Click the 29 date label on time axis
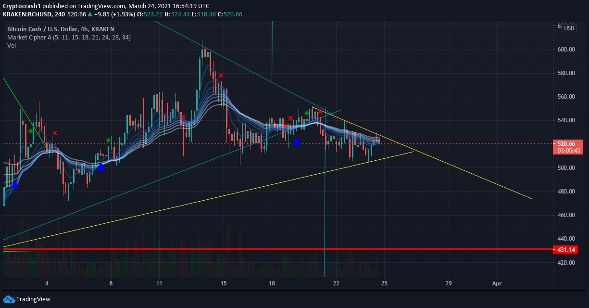This screenshot has width=589, height=308. point(449,284)
